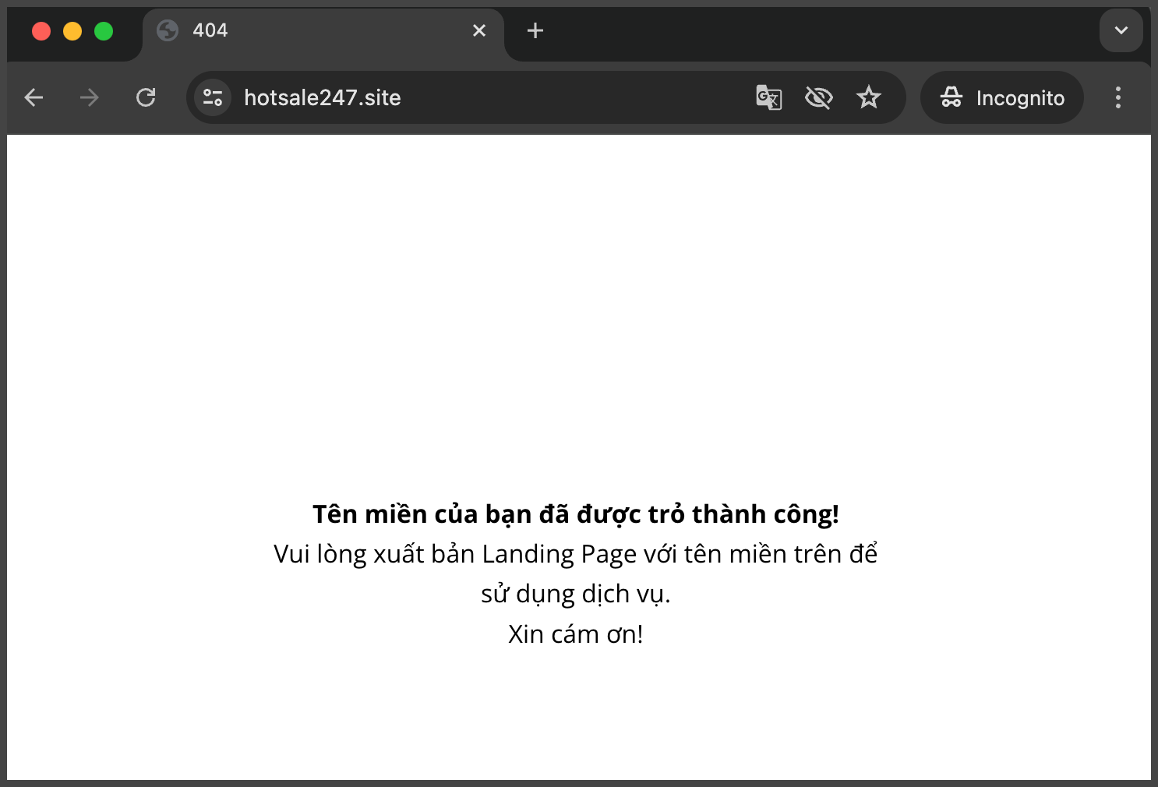This screenshot has height=787, width=1158.
Task: Expand the tab search dropdown arrow
Action: coord(1121,30)
